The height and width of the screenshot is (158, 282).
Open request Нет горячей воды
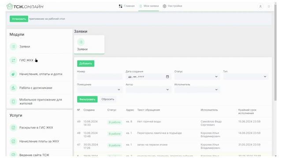point(149,122)
